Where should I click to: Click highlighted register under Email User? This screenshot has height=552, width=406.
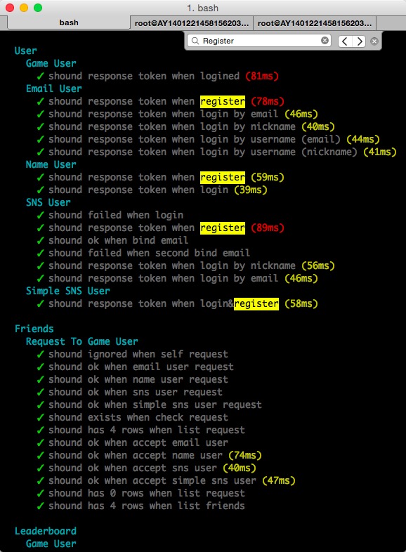[x=223, y=101]
